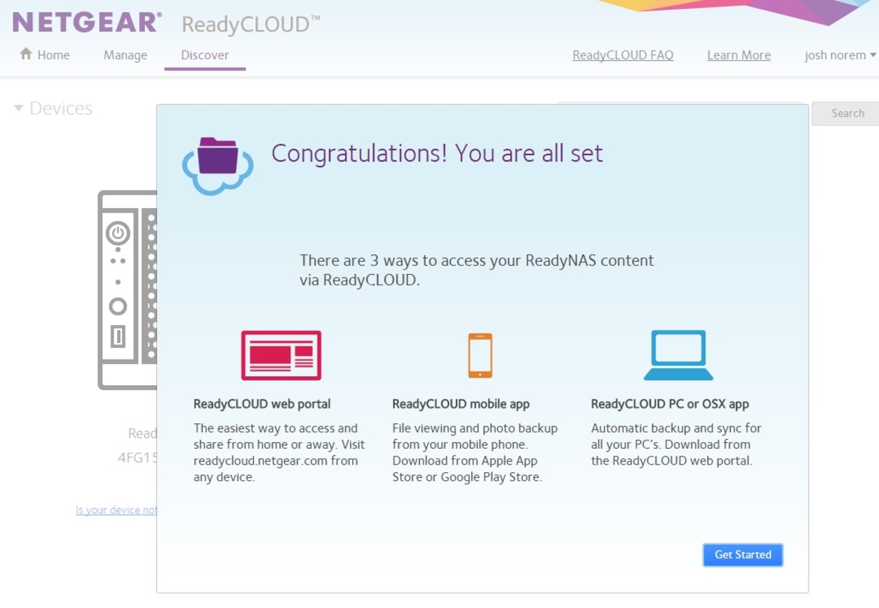Screen dimensions: 879x608
Task: Click the purple folder cloud icon
Action: pyautogui.click(x=218, y=165)
